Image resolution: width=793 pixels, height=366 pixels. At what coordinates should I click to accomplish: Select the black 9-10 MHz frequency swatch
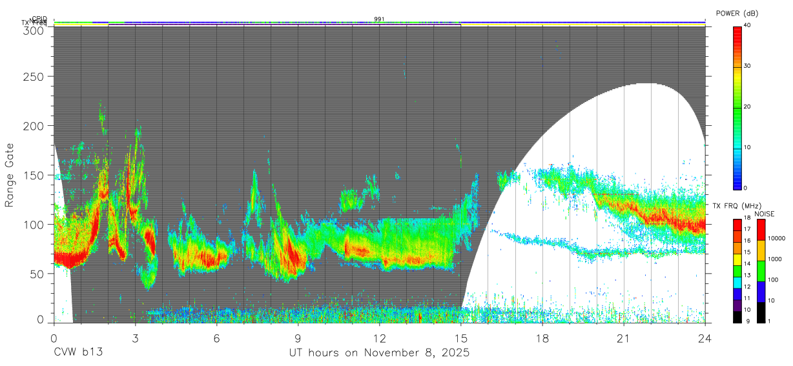click(x=737, y=316)
